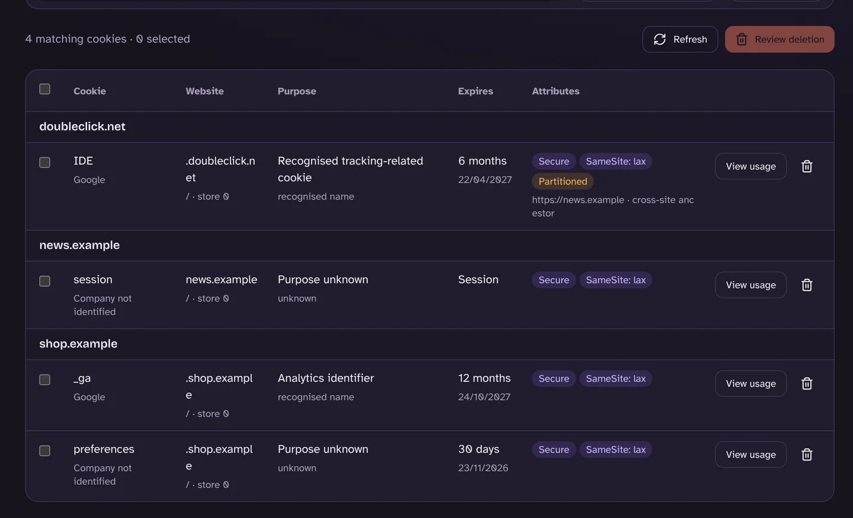
Task: Remove the _ga cookie with trash icon
Action: pyautogui.click(x=807, y=384)
